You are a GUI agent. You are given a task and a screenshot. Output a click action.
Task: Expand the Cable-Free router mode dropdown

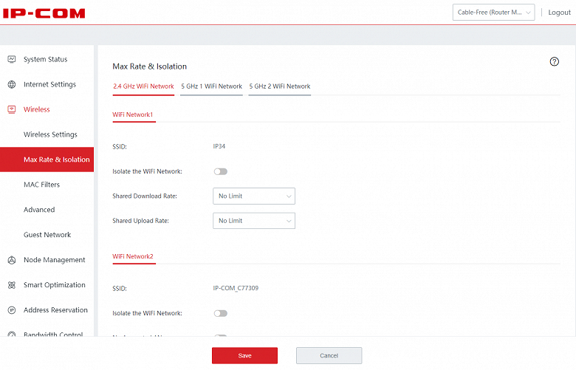click(493, 13)
